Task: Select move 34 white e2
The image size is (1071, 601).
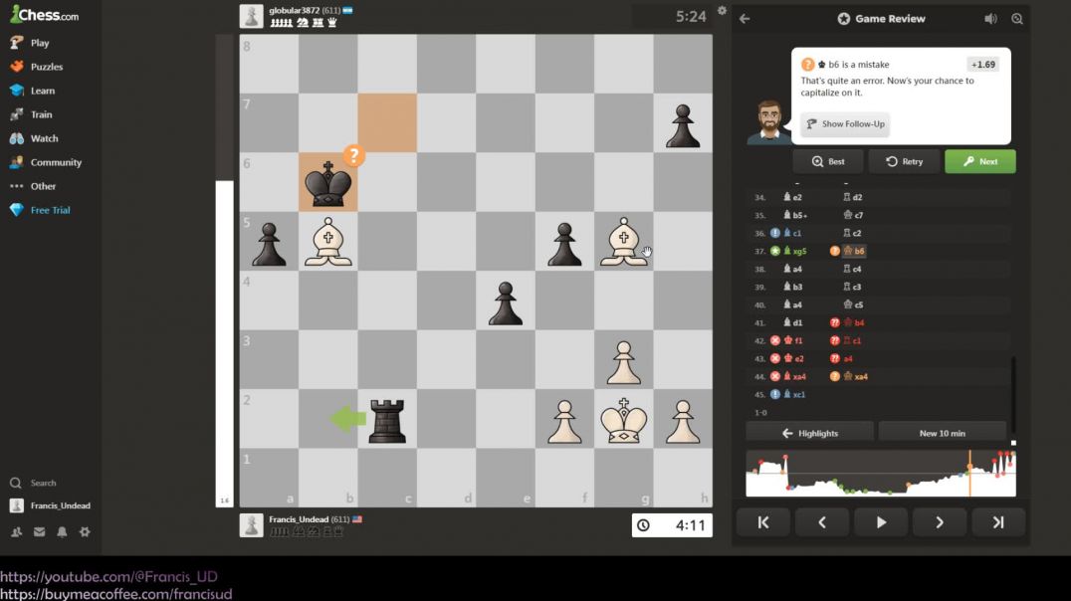Action: click(792, 197)
